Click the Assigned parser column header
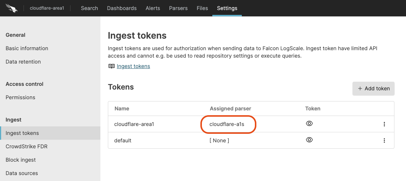406x181 pixels. click(x=231, y=109)
